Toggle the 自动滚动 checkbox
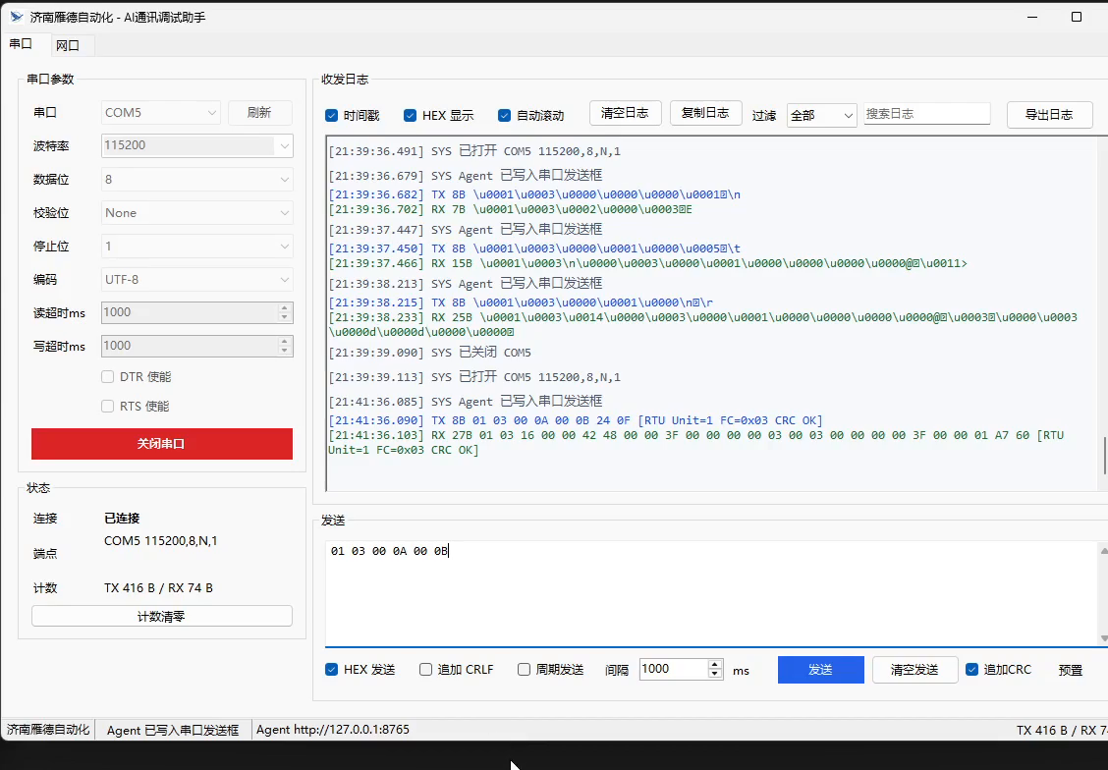 click(x=504, y=115)
